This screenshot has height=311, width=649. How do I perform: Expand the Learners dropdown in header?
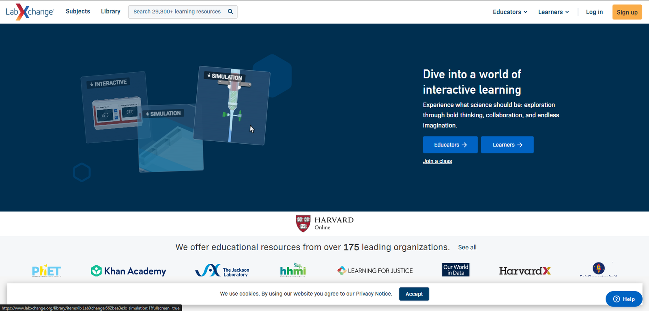point(553,12)
